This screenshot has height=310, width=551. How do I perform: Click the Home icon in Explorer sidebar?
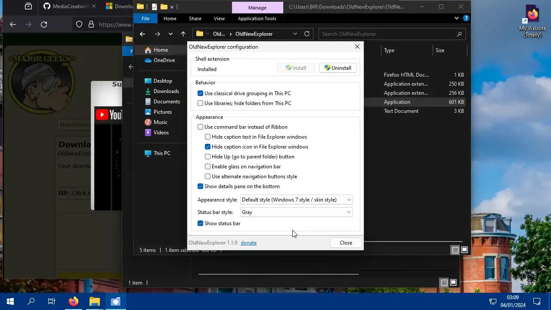coord(148,50)
